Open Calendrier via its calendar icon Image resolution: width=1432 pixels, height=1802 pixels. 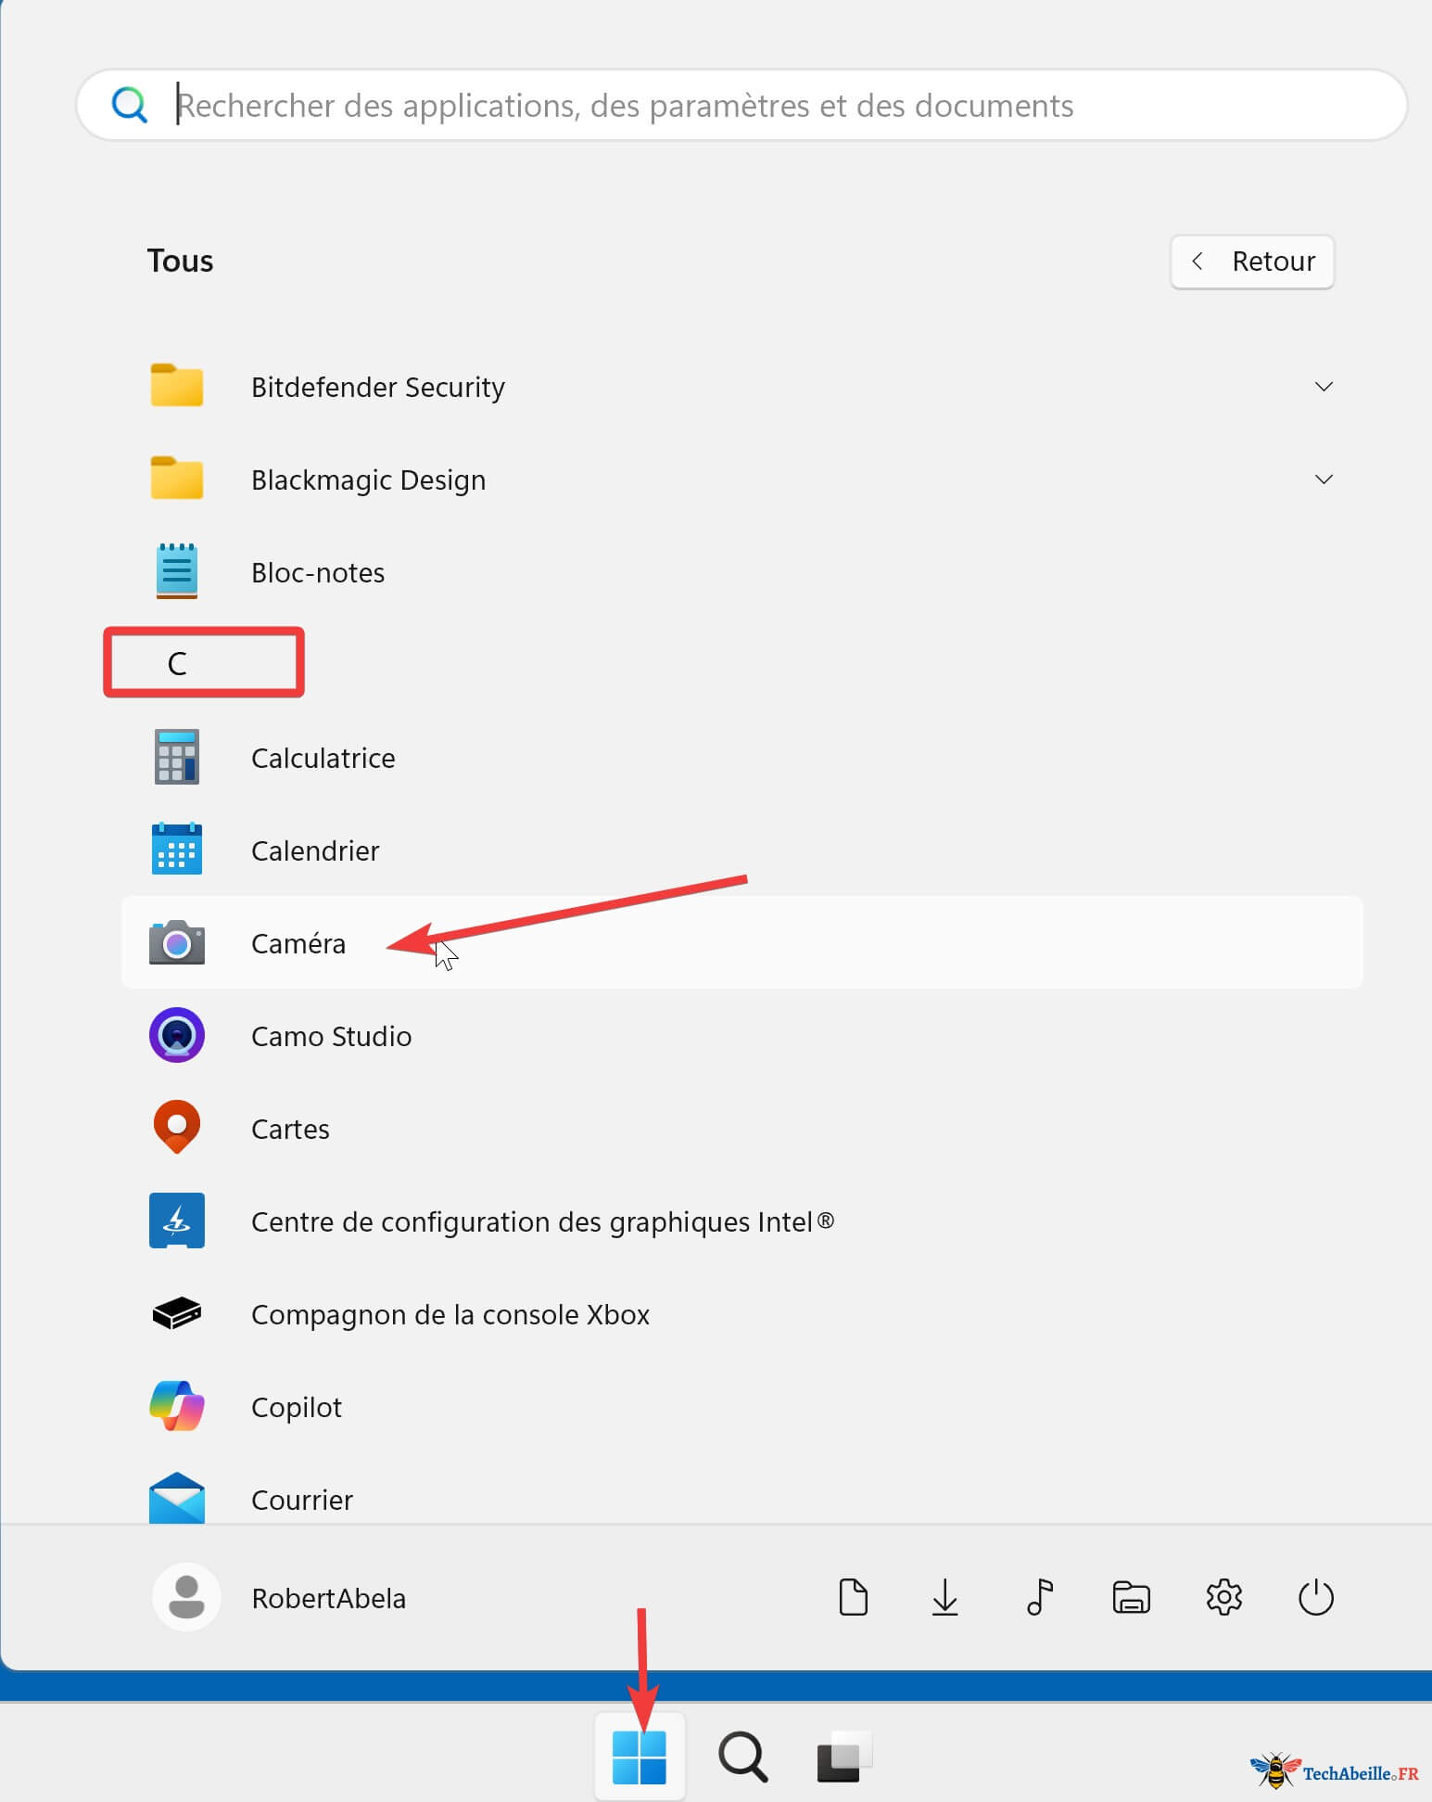click(176, 850)
